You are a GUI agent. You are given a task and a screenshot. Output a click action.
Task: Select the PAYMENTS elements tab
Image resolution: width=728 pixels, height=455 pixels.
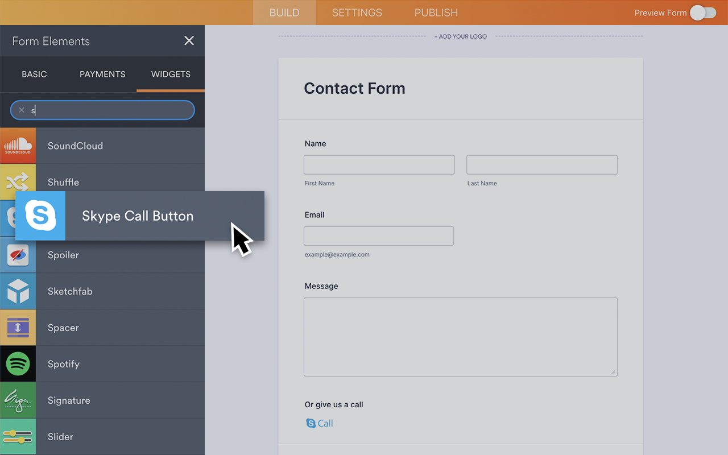pyautogui.click(x=102, y=74)
